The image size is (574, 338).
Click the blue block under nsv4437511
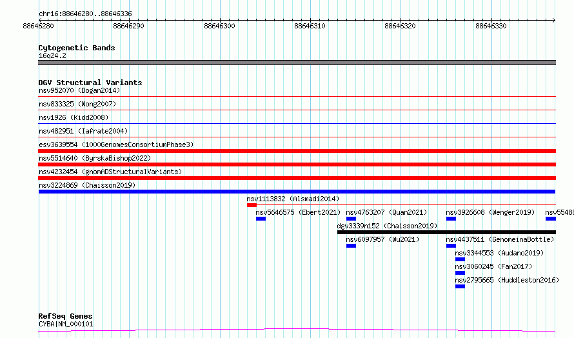click(451, 246)
